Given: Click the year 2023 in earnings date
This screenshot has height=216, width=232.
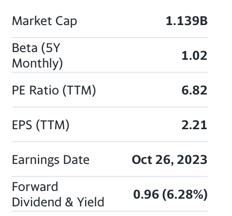Looking at the screenshot, I should point(192,160).
